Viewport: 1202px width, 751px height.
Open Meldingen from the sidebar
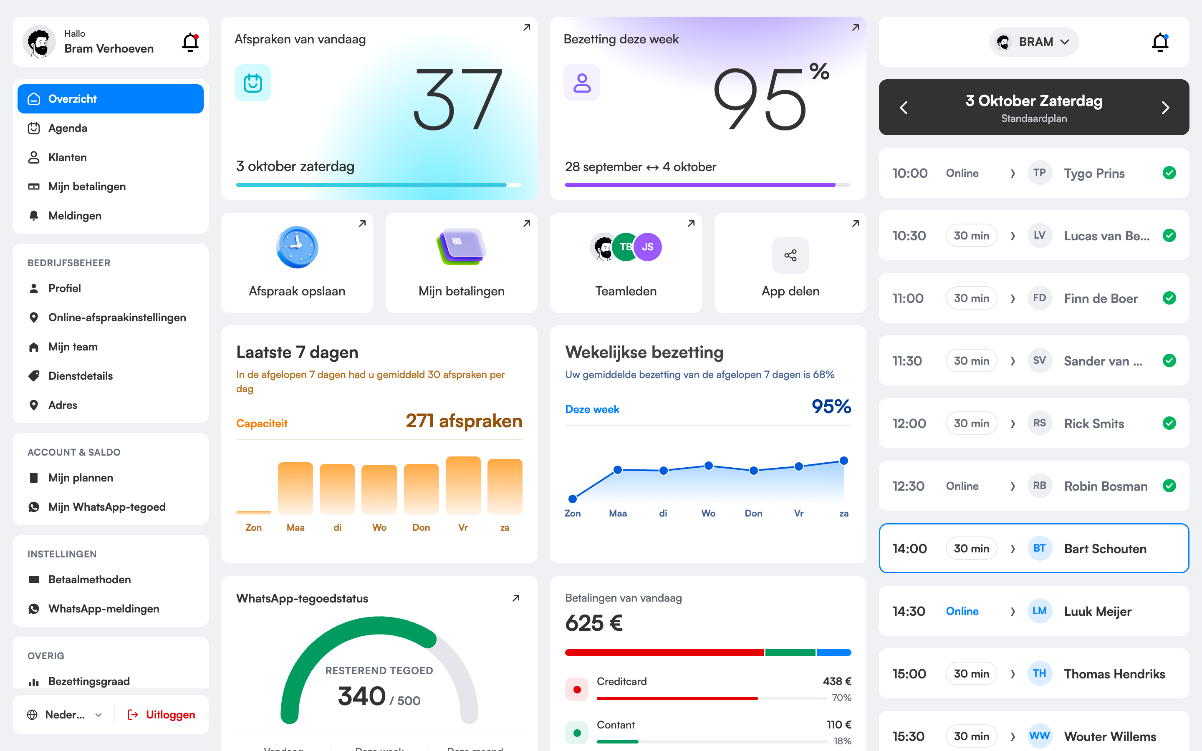point(110,216)
